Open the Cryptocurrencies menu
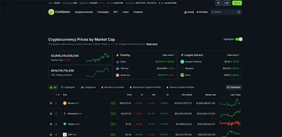 84,12
